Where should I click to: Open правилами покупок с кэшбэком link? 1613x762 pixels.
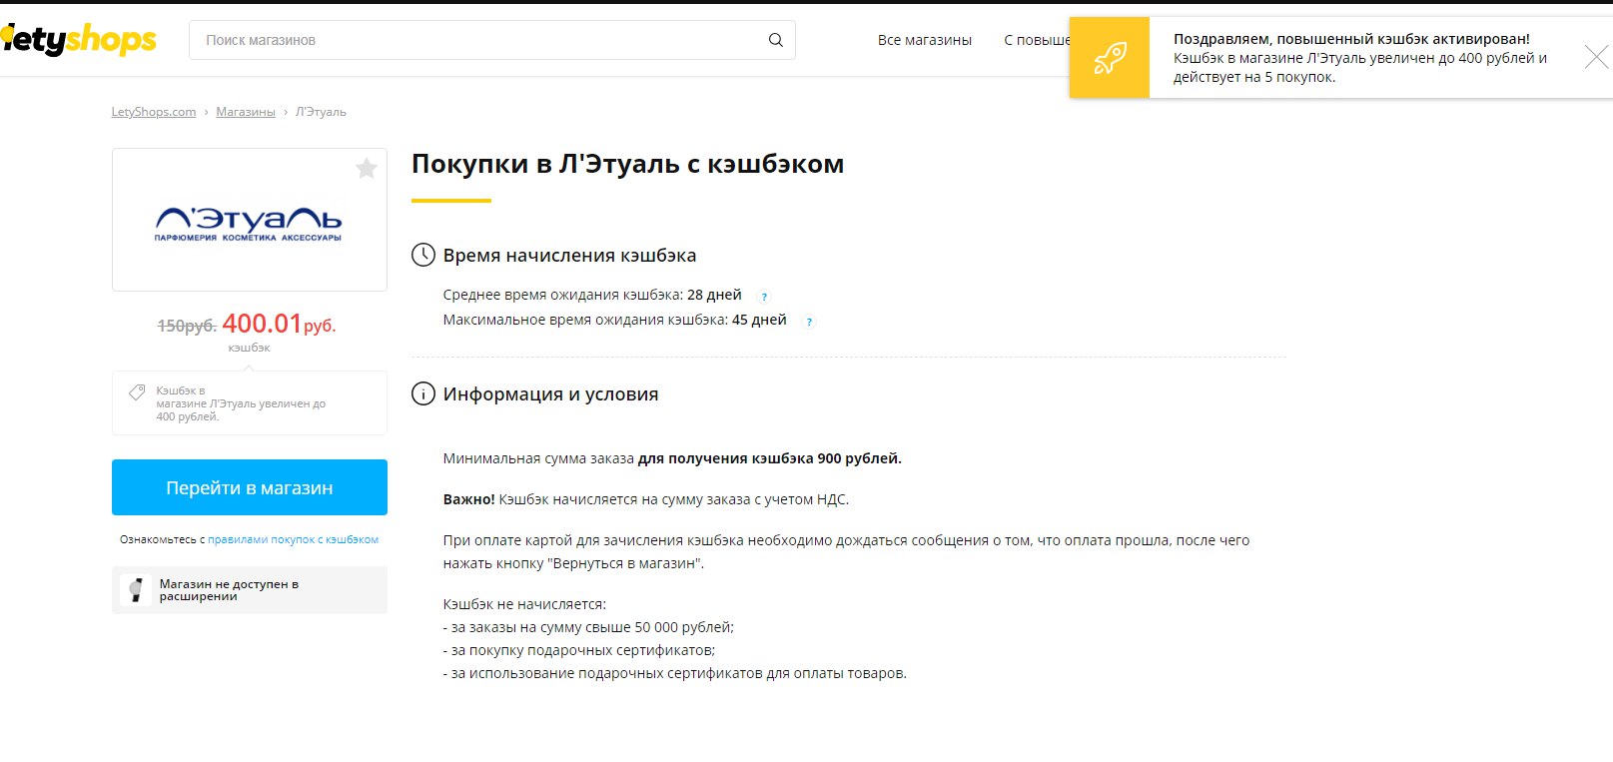click(x=293, y=539)
